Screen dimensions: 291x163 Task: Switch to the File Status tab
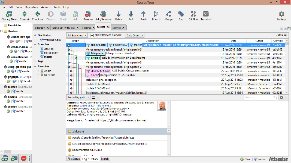(74, 159)
